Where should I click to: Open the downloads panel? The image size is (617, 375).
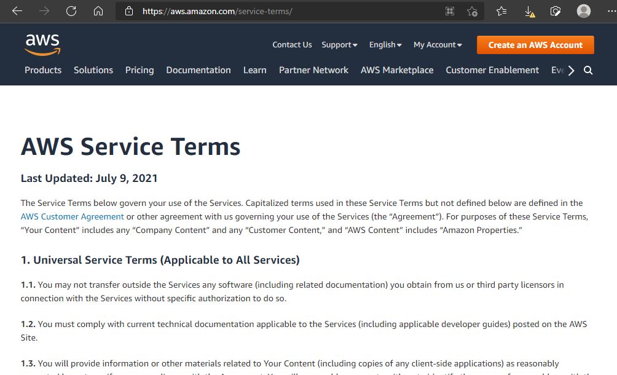529,12
